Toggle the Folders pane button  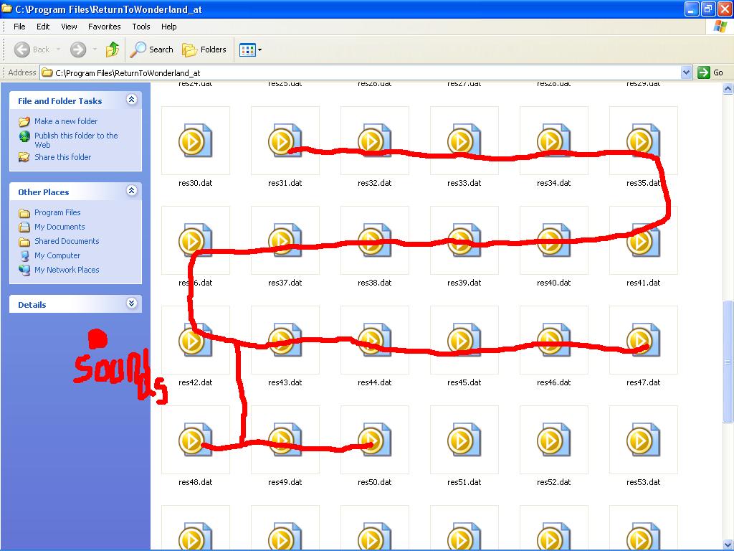[x=204, y=50]
